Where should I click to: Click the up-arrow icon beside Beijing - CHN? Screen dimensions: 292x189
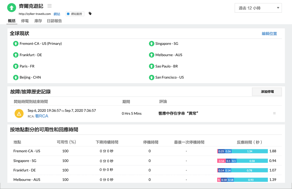coord(16,77)
